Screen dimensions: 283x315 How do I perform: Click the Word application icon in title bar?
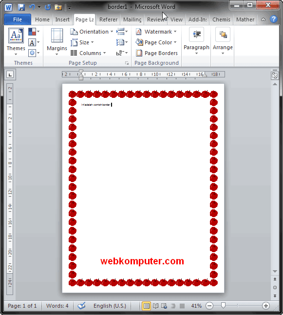tap(8, 7)
